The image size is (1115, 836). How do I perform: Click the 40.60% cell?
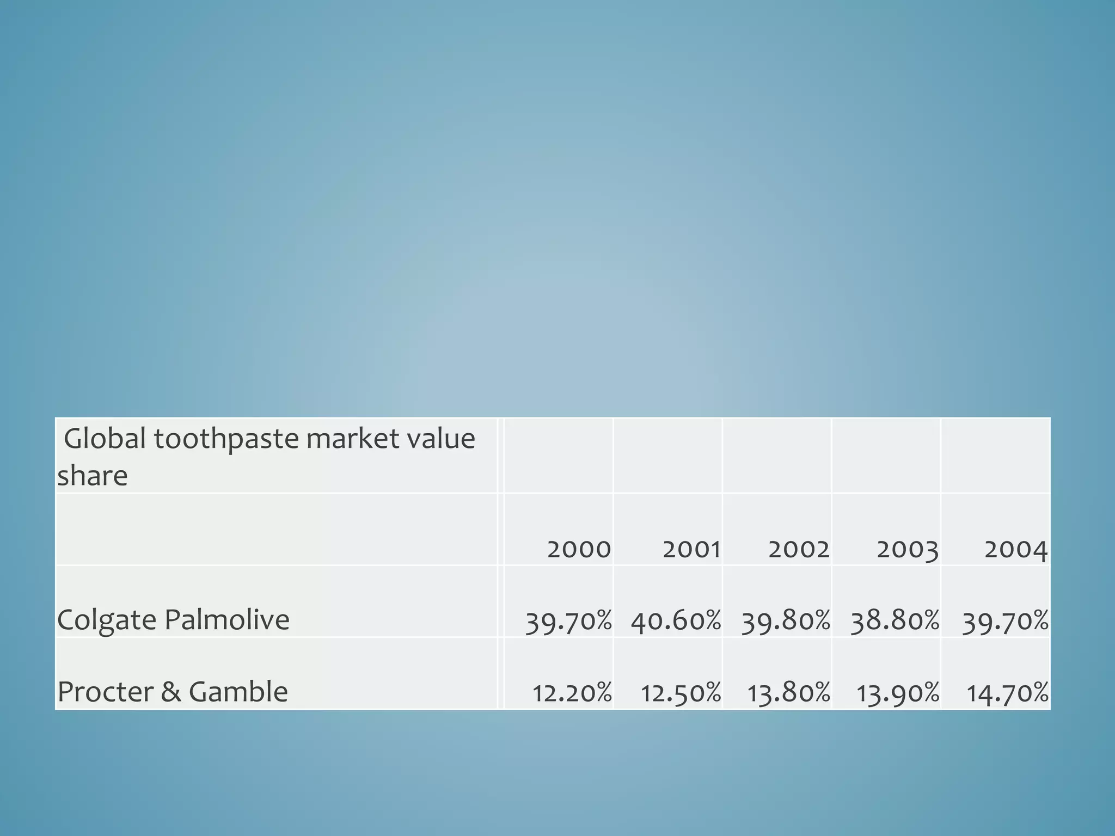click(x=668, y=601)
